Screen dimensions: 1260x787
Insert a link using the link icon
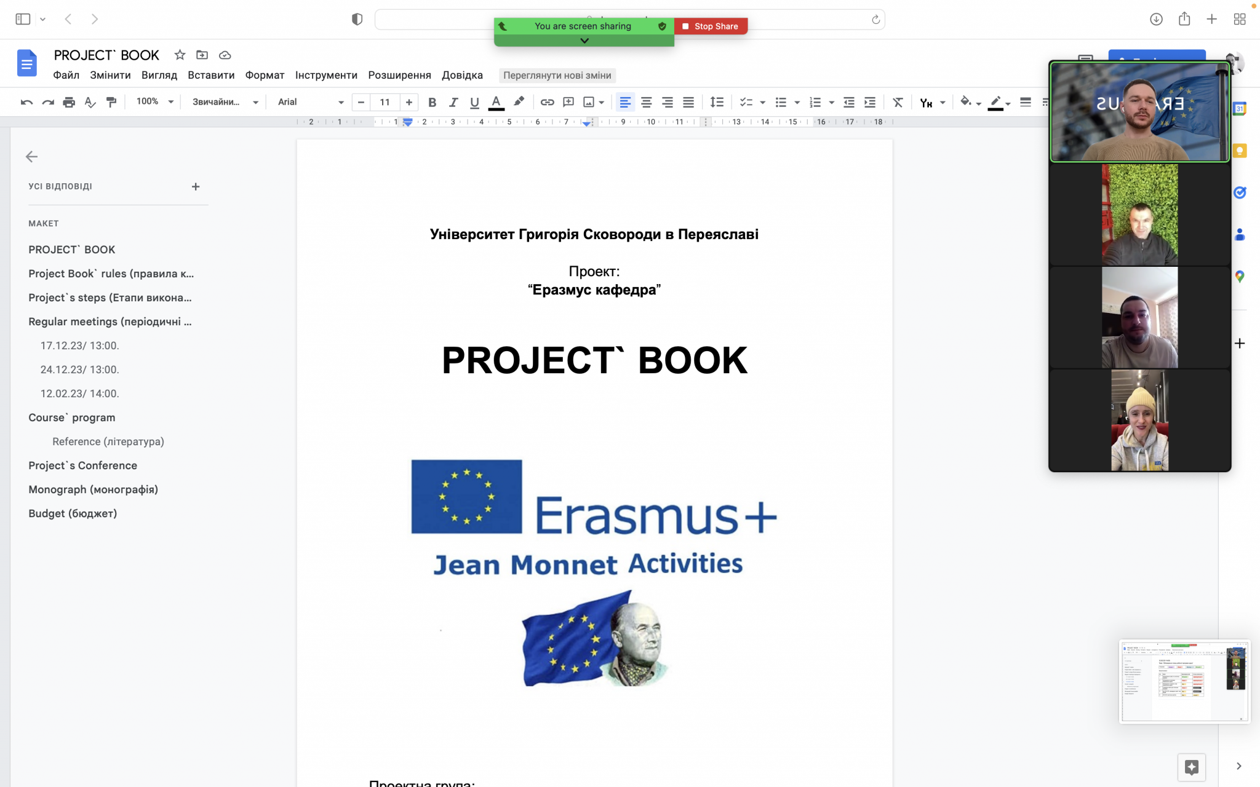coord(547,102)
